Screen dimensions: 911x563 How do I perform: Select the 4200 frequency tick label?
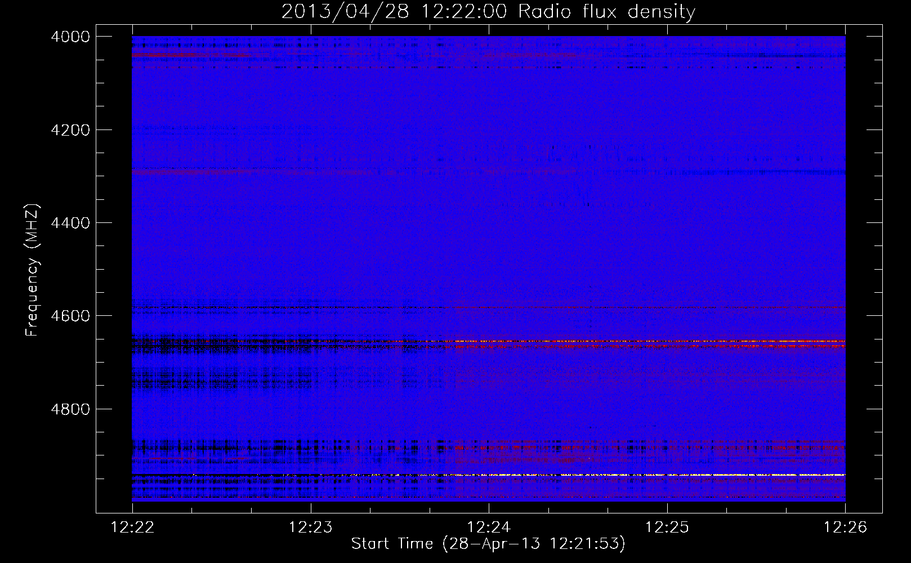point(70,130)
